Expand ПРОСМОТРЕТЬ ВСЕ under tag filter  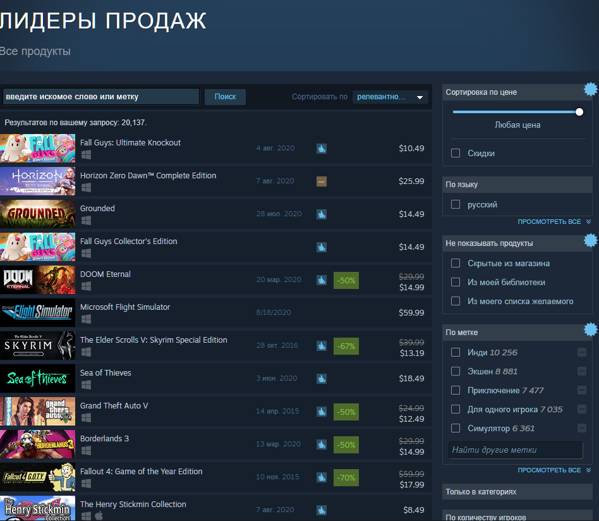[x=554, y=470]
